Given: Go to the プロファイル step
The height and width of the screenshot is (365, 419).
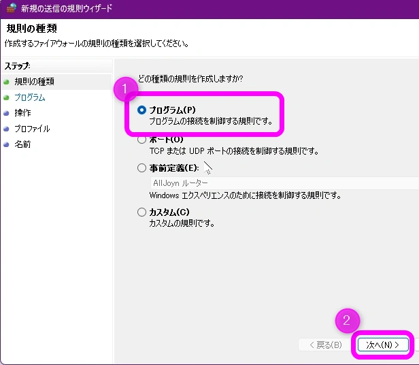Looking at the screenshot, I should (x=32, y=129).
